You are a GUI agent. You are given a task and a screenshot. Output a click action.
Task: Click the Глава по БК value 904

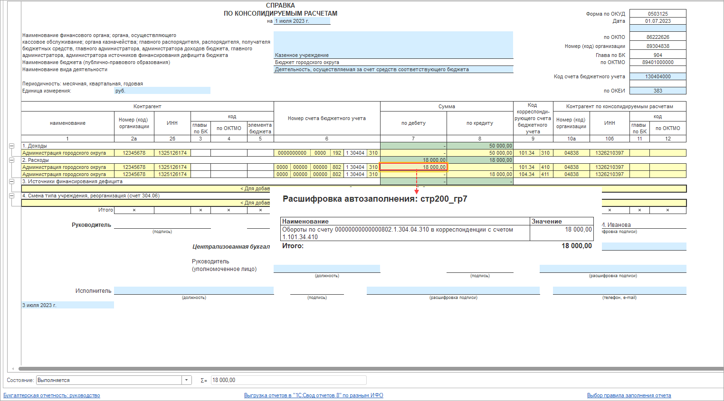(657, 55)
